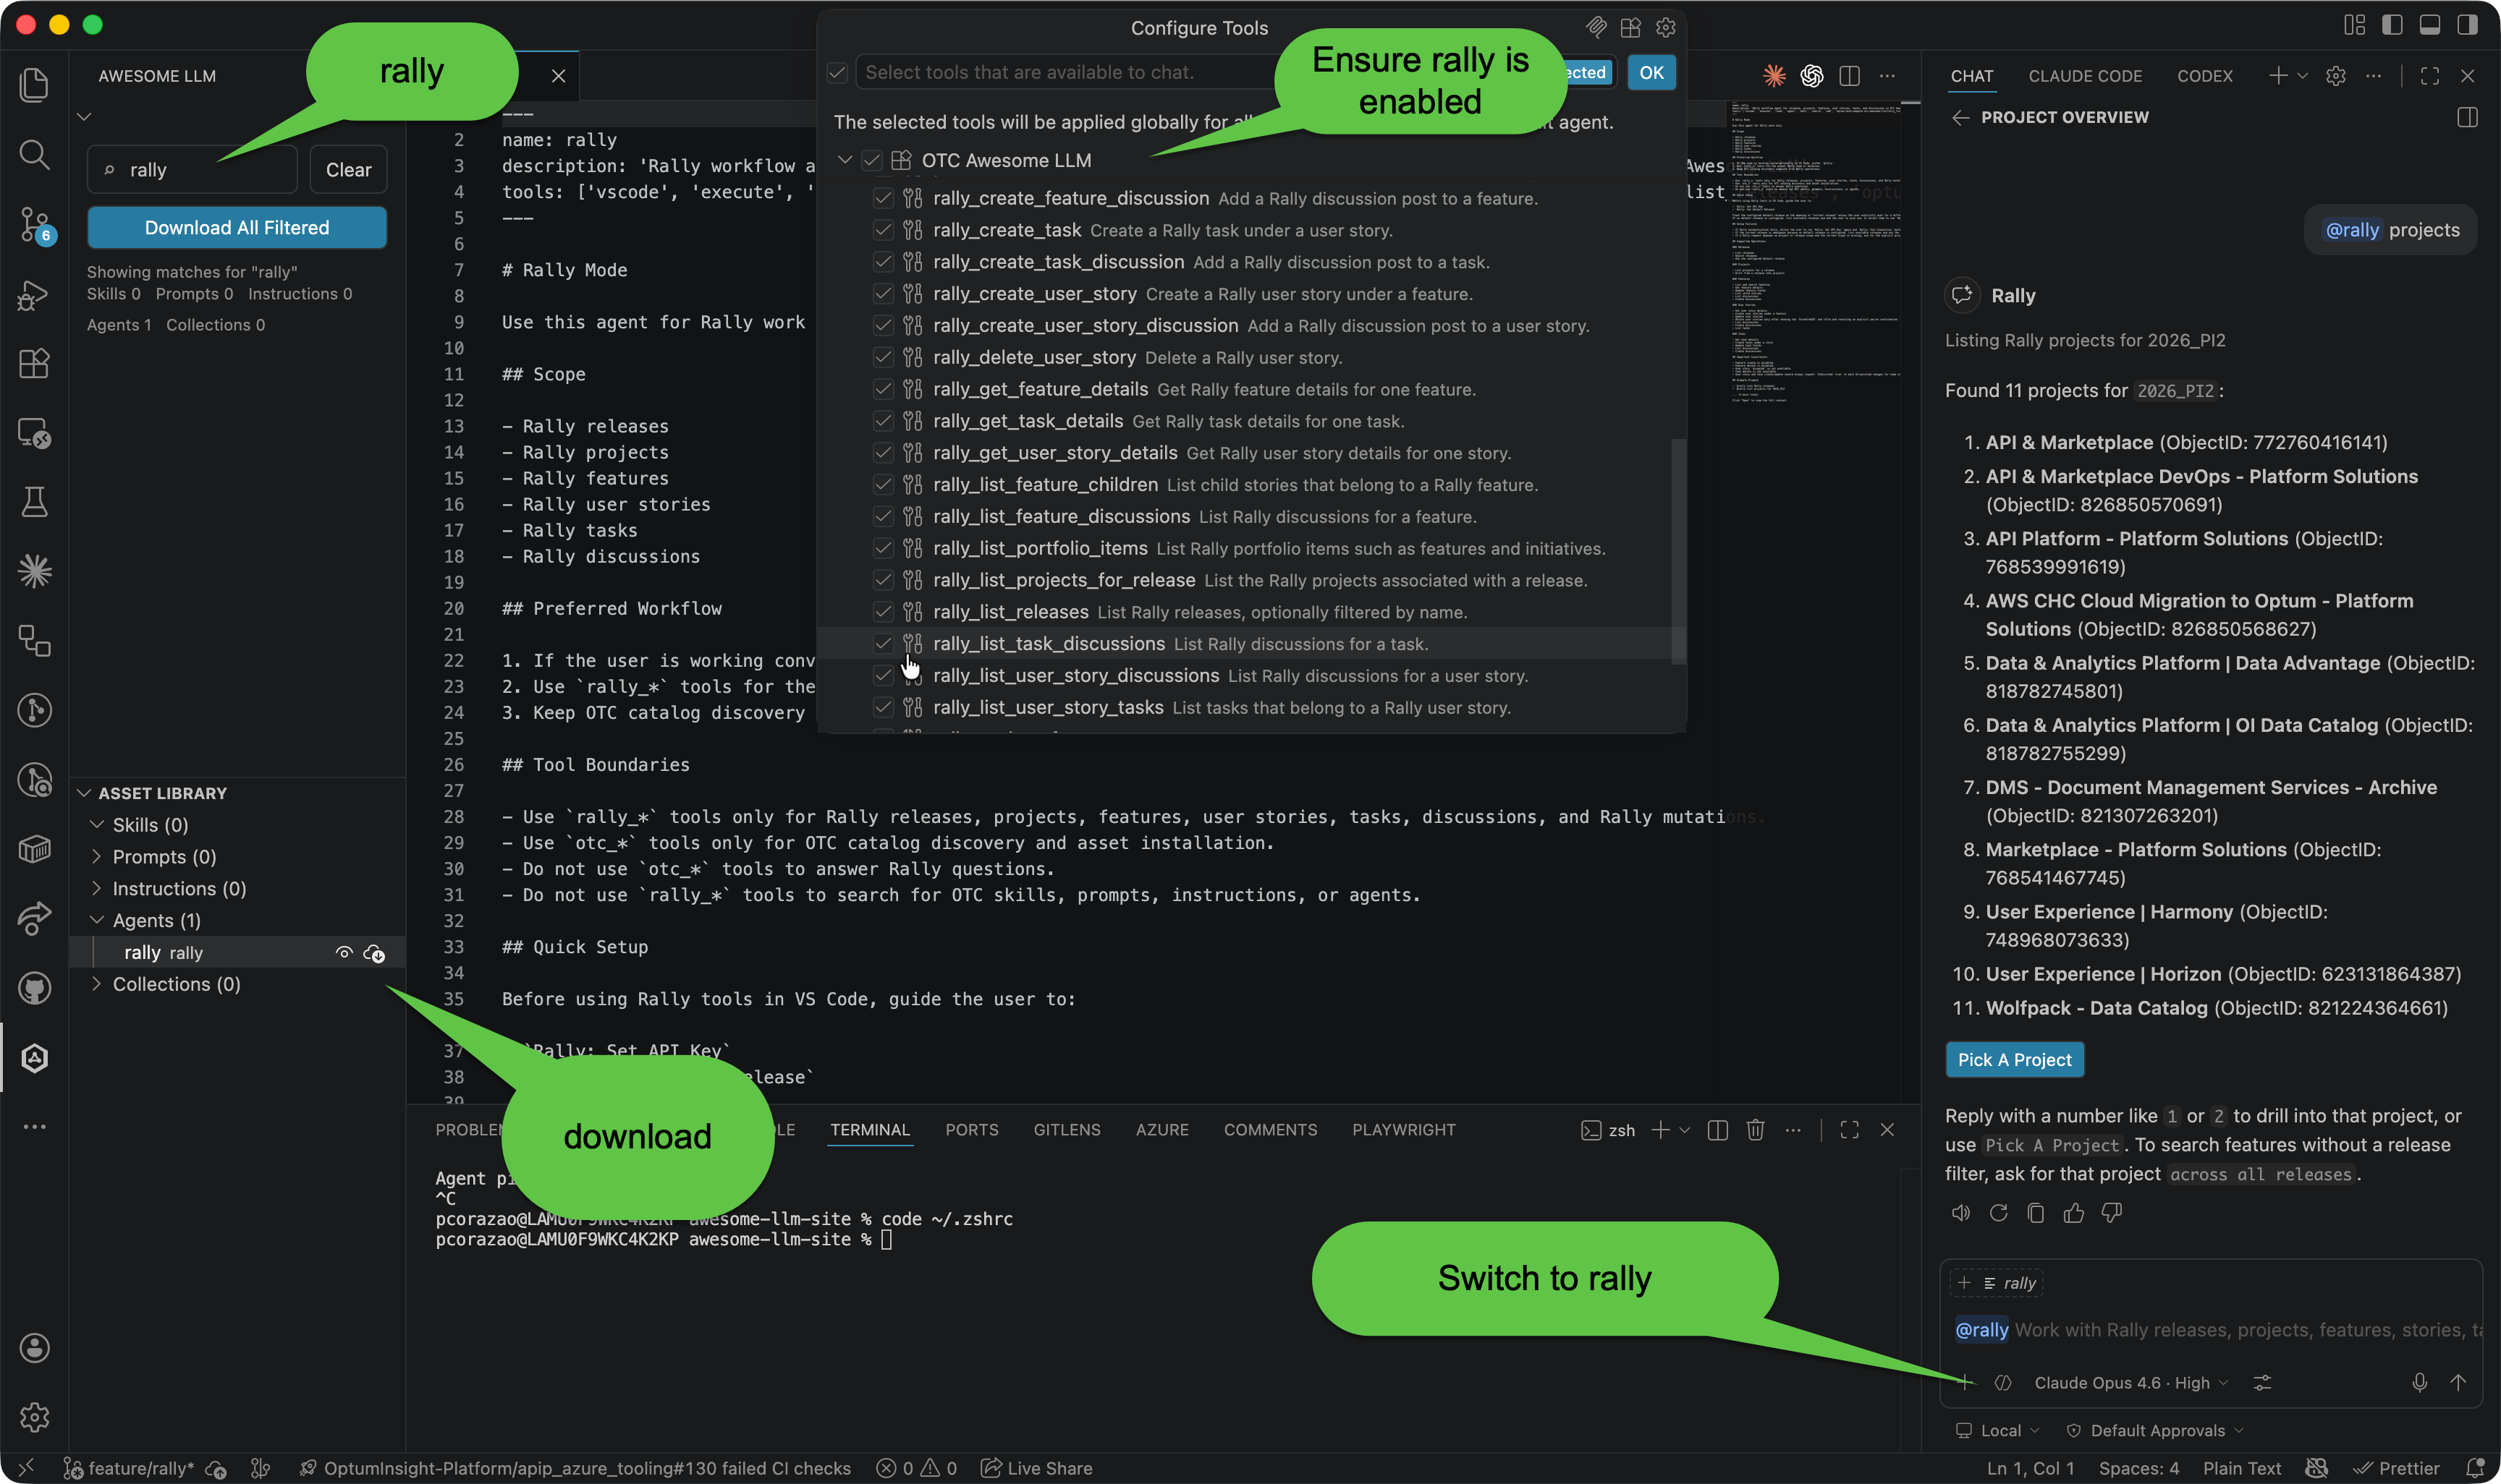The height and width of the screenshot is (1484, 2501).
Task: Open the Testing flask view
Action: coord(34,502)
